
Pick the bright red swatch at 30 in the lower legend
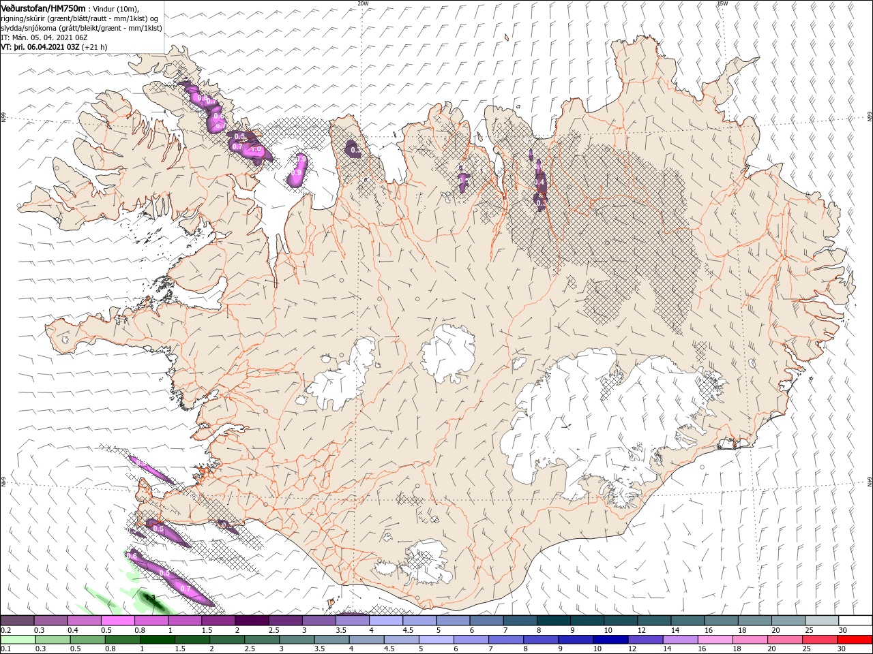coord(854,640)
